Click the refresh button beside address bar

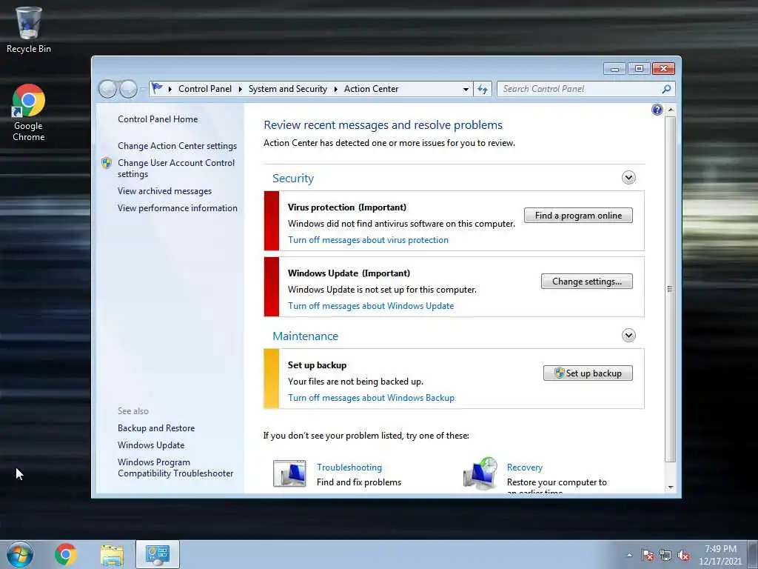[x=483, y=89]
